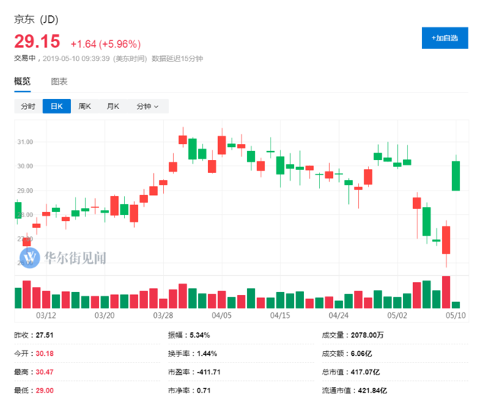Click the 04/05 date label on axis
Screen dimensions: 480x394
[x=222, y=316]
